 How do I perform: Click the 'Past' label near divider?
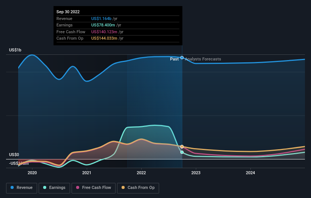point(174,59)
